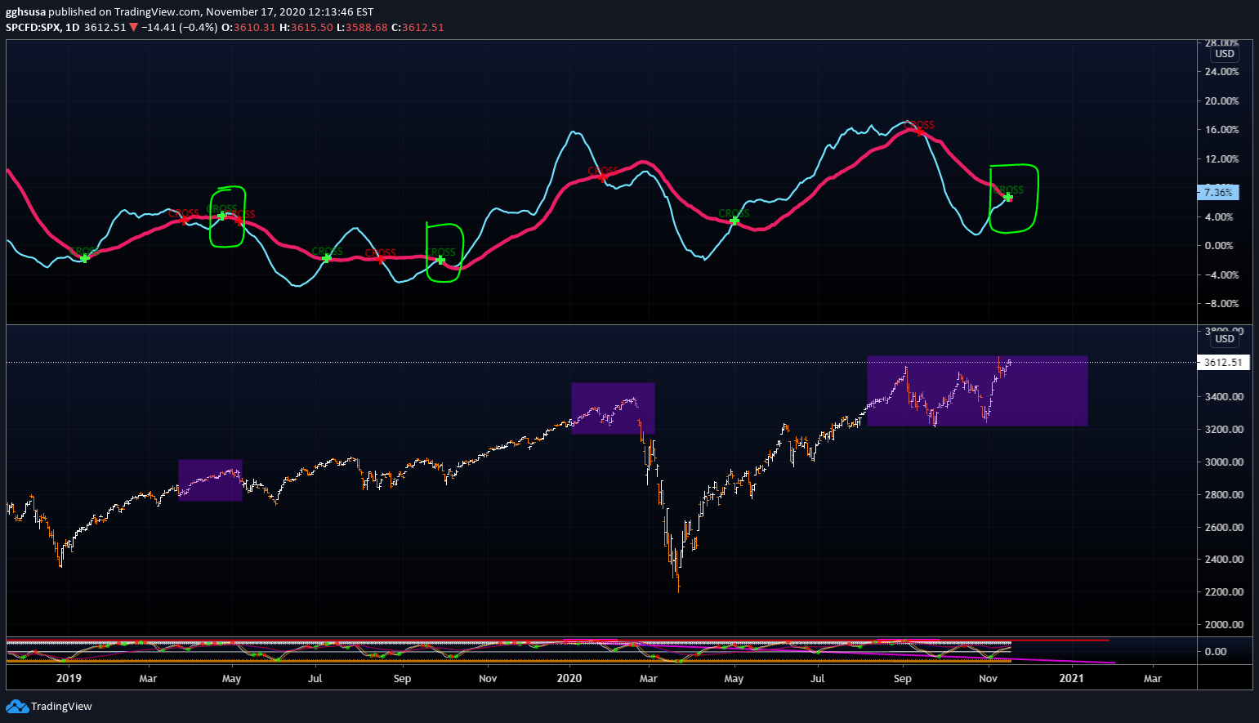Click the 2020 year label on time axis
Viewport: 1259px width, 723px height.
coord(569,678)
